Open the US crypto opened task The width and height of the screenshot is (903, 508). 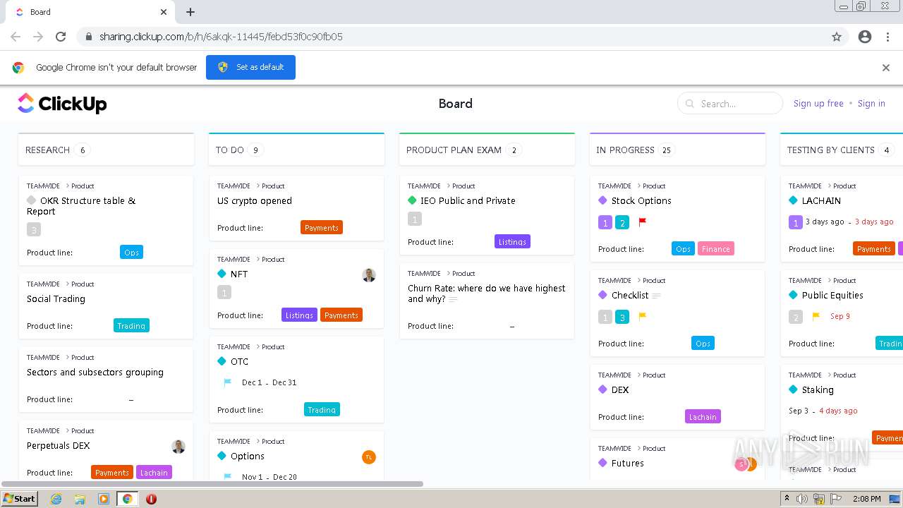[255, 201]
